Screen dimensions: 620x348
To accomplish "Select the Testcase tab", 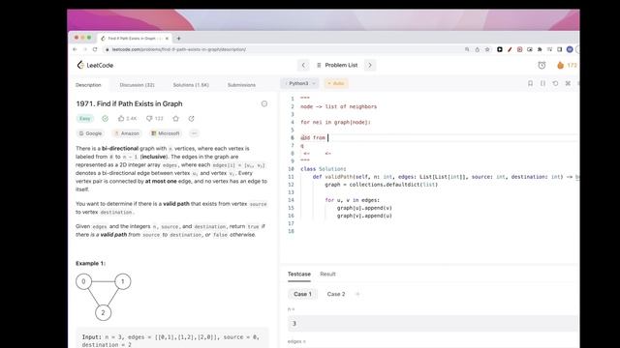I will (299, 274).
